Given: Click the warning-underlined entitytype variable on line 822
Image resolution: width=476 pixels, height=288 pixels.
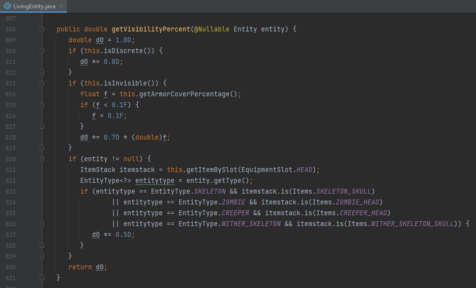Looking at the screenshot, I should tap(154, 181).
